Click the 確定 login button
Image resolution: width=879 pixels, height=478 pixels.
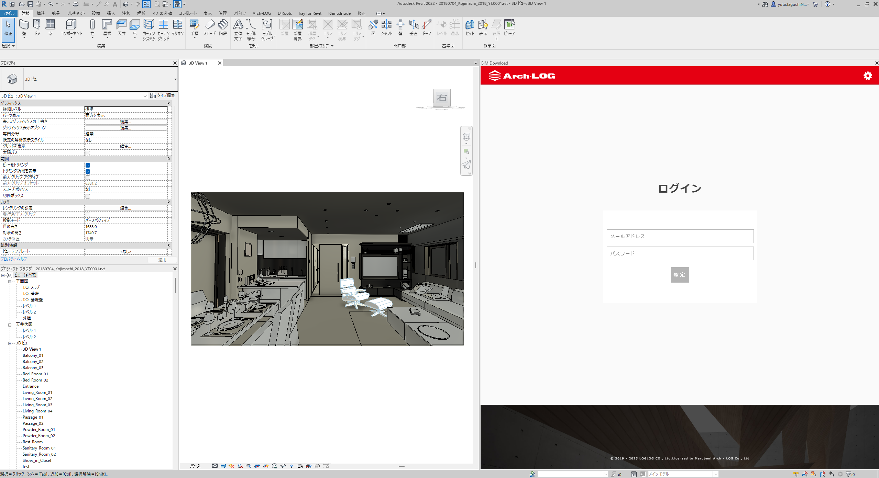680,275
